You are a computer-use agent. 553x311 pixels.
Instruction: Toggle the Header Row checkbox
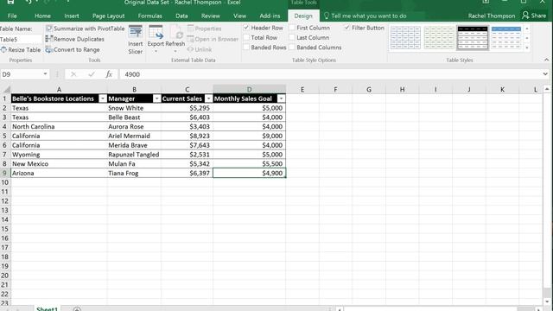246,28
